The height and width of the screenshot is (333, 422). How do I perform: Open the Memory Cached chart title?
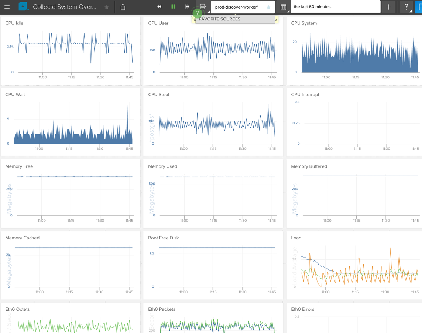(x=23, y=238)
